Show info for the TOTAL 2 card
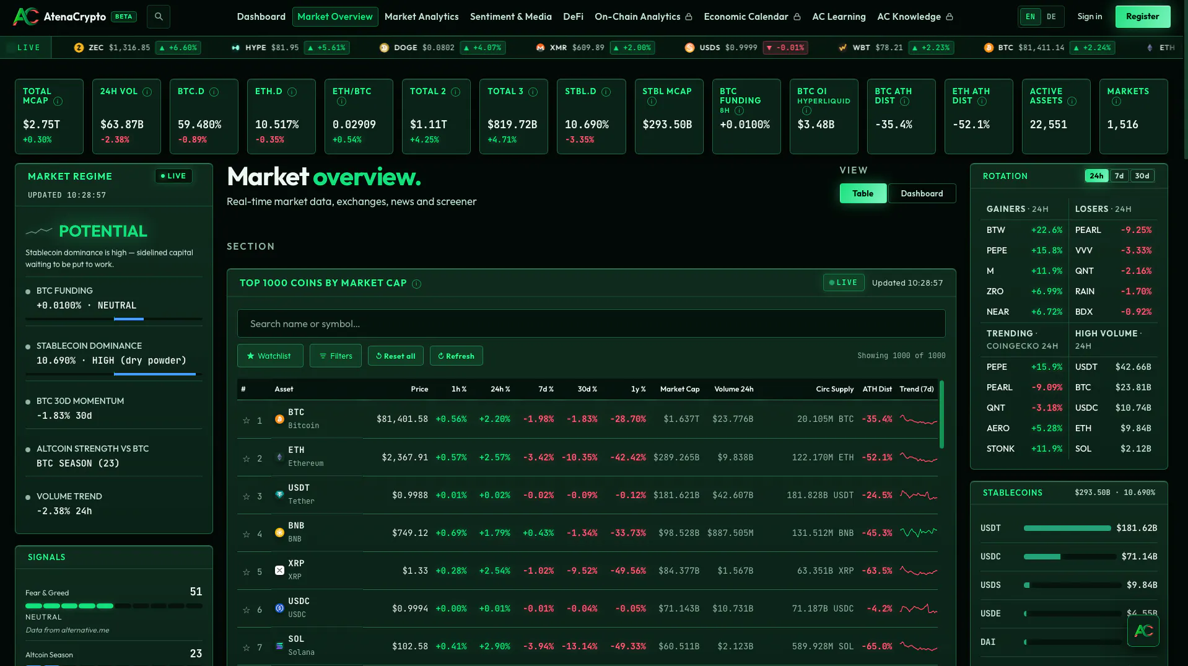1188x666 pixels. pos(455,92)
